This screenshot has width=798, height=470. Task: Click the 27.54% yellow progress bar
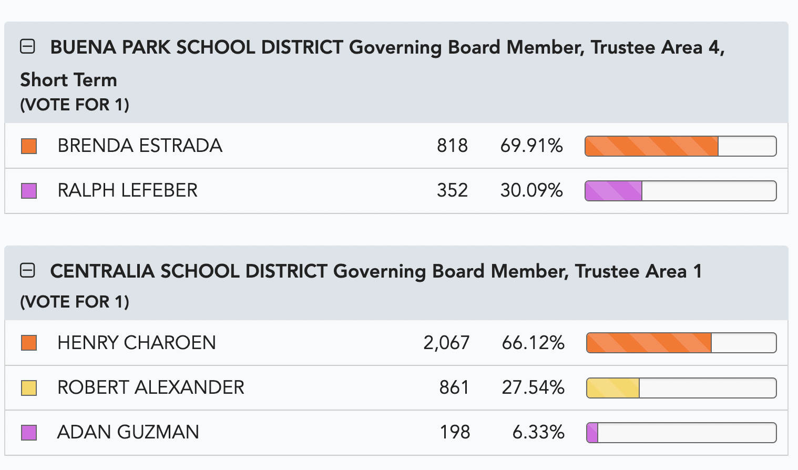point(681,388)
